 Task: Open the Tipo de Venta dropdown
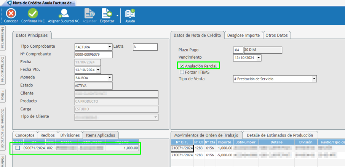(x=314, y=79)
